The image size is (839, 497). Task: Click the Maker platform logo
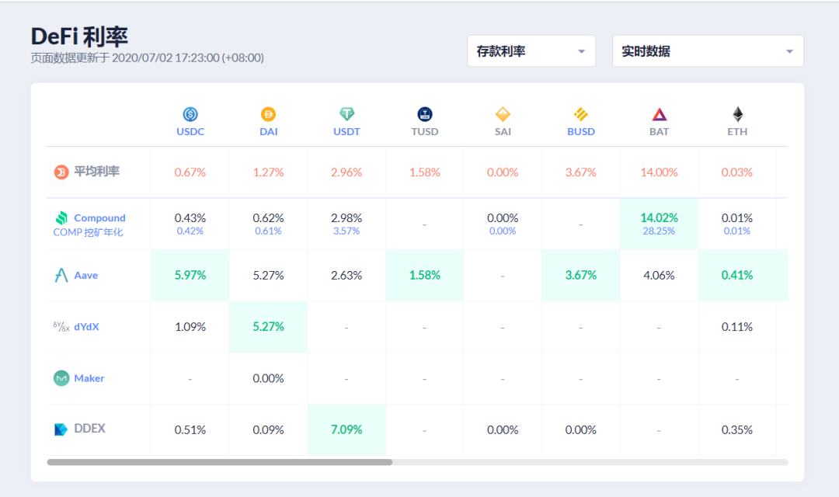coord(61,378)
